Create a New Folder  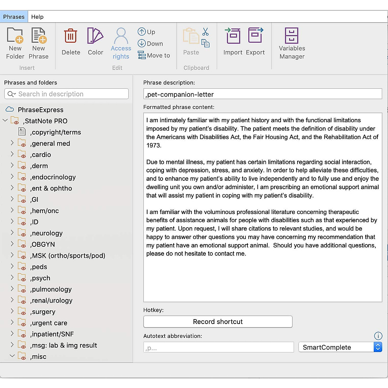click(15, 43)
